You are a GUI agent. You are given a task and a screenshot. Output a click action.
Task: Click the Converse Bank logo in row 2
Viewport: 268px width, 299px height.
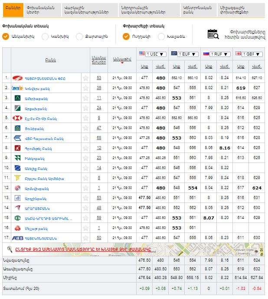[x=18, y=88]
